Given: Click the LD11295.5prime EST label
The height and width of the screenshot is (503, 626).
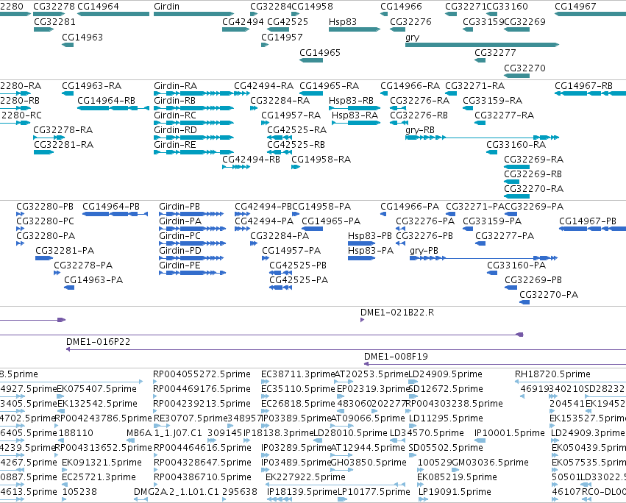Looking at the screenshot, I should coord(446,418).
